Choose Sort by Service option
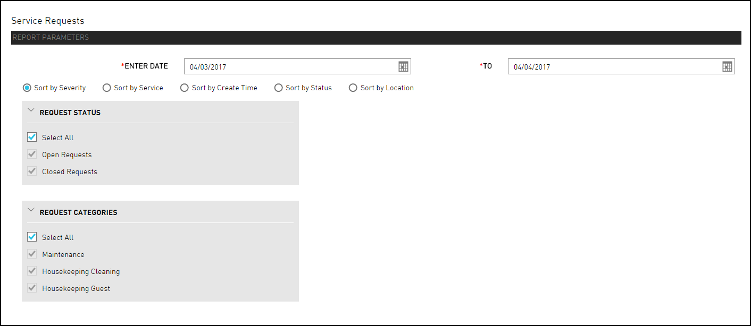Image resolution: width=751 pixels, height=326 pixels. 107,88
